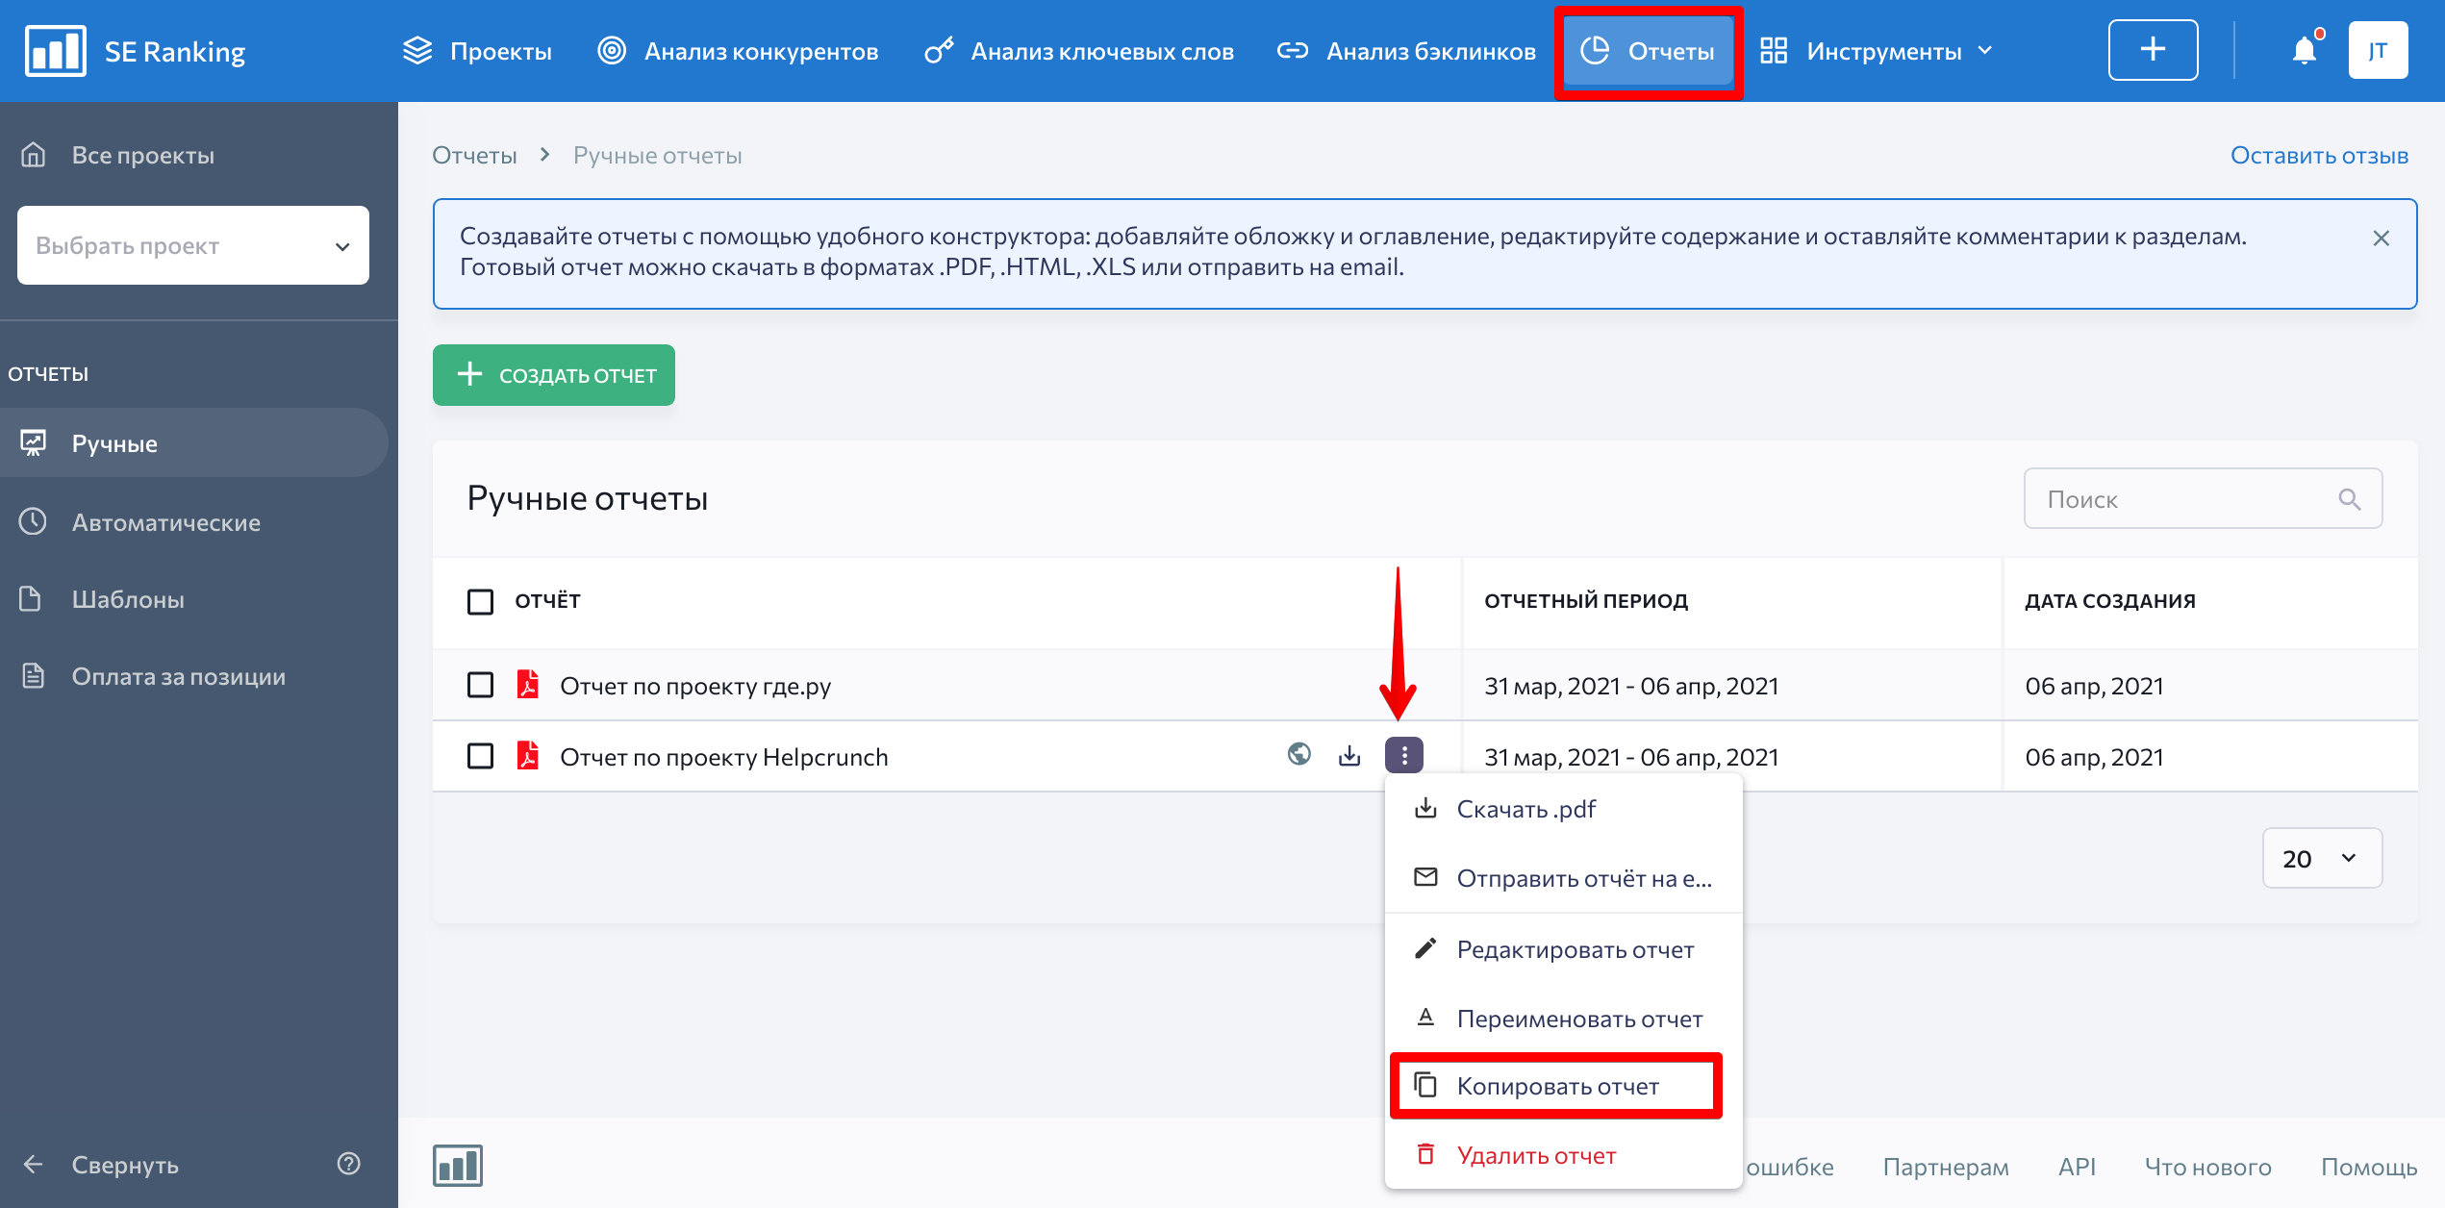Click the Отчеты breadcrumb link
The width and height of the screenshot is (2445, 1208).
coord(474,155)
